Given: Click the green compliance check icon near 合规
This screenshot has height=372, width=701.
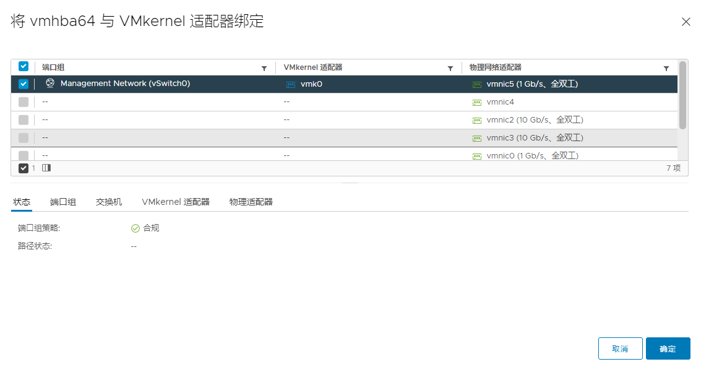Looking at the screenshot, I should point(135,228).
